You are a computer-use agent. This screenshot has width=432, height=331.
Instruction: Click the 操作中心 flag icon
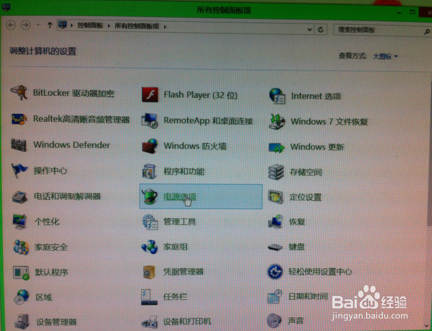tap(19, 170)
